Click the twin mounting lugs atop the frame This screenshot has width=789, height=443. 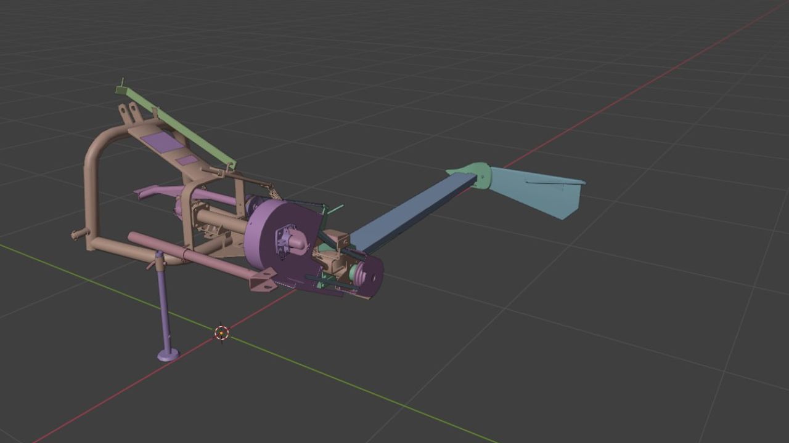pyautogui.click(x=129, y=112)
